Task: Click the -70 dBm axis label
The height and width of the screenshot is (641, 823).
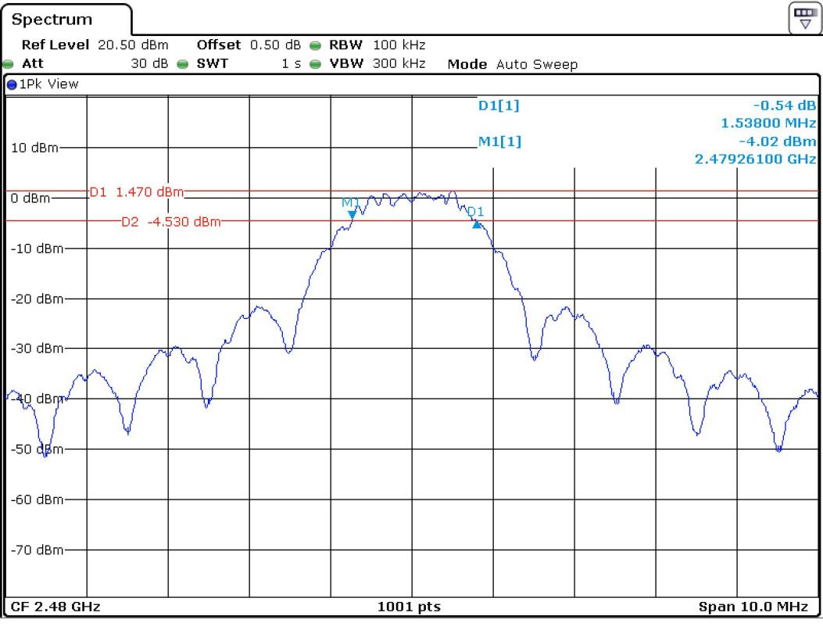Action: (x=37, y=550)
